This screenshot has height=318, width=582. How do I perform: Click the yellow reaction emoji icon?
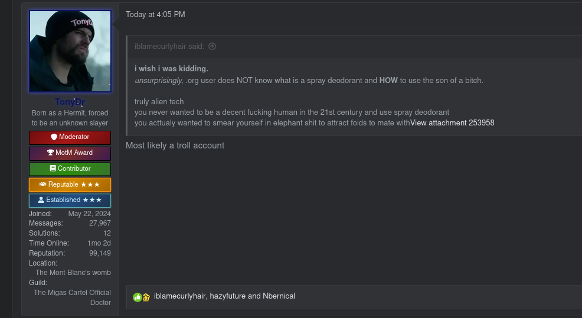pos(146,297)
